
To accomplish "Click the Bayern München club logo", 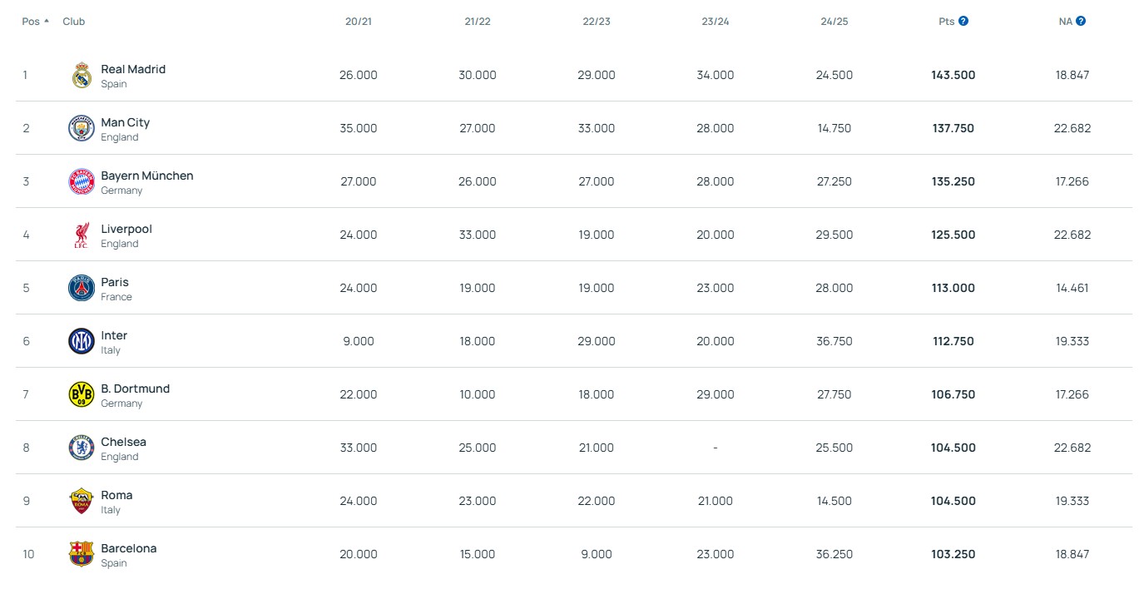I will 82,181.
